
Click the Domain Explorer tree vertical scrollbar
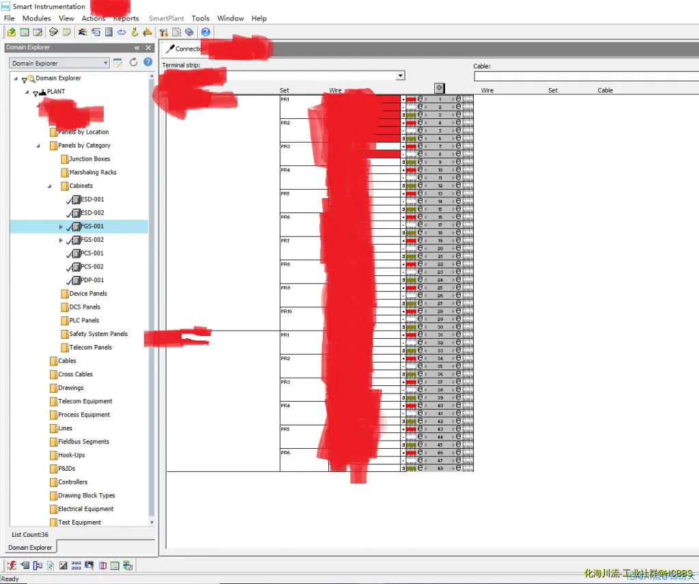coord(152,299)
